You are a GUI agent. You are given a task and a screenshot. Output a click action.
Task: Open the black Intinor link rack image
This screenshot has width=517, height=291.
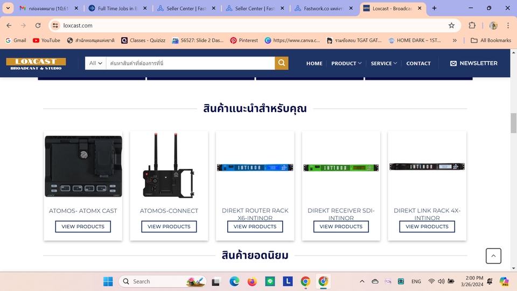point(427,167)
